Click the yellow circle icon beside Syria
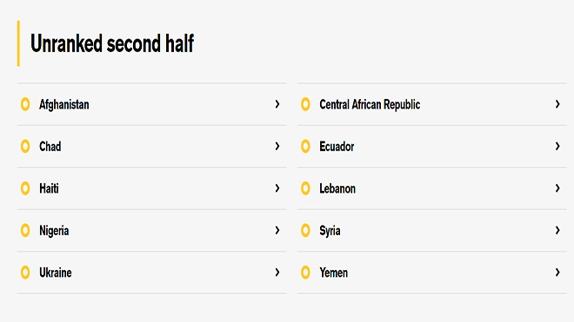This screenshot has height=322, width=574. click(305, 230)
